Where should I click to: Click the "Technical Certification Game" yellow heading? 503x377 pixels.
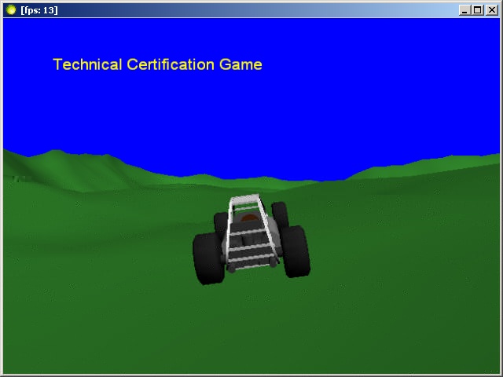[157, 64]
